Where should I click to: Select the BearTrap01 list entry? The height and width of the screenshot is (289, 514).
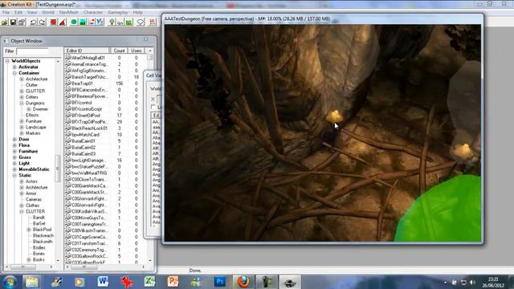click(x=82, y=83)
